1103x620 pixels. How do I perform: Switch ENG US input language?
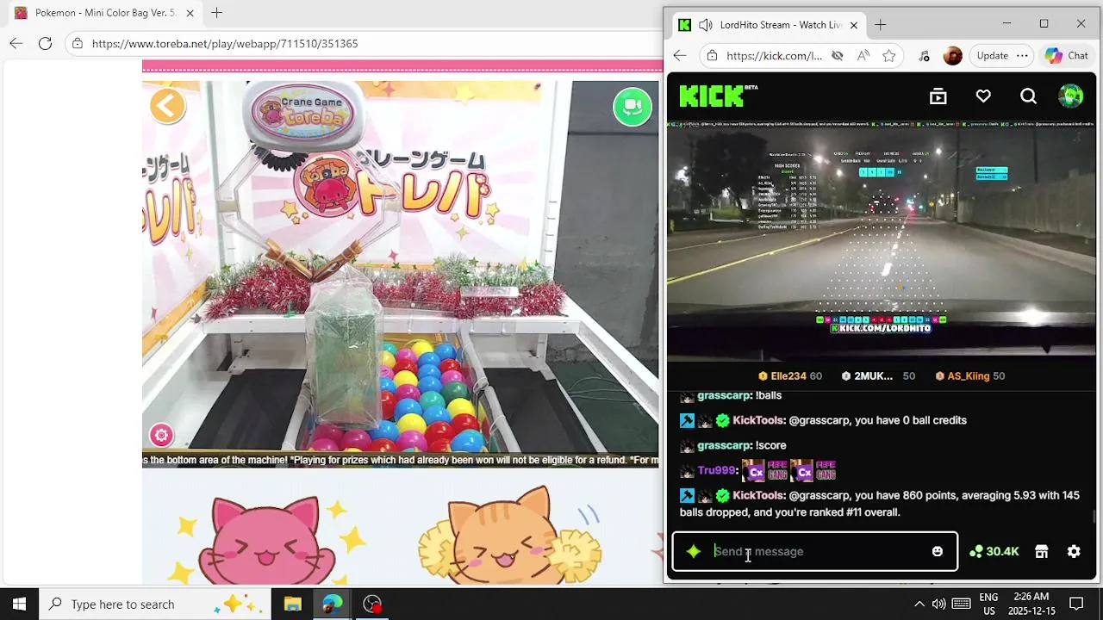click(988, 604)
